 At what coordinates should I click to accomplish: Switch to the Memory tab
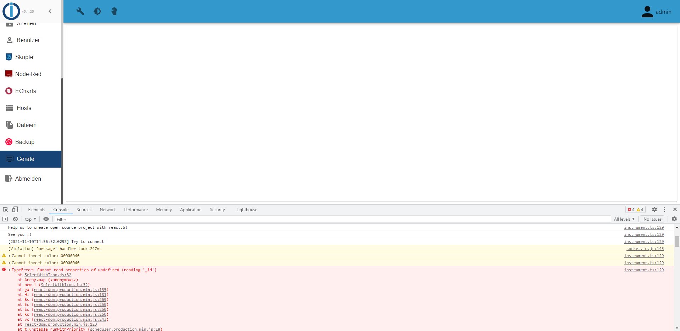coord(164,210)
